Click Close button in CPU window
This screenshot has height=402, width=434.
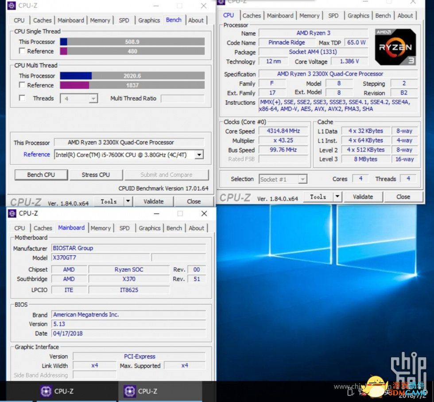[x=403, y=197]
